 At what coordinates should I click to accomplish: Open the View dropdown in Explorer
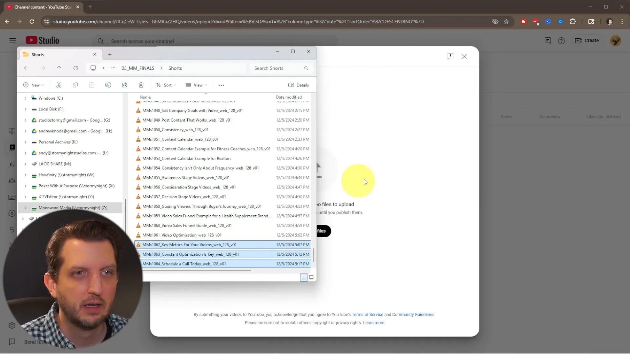pyautogui.click(x=196, y=85)
